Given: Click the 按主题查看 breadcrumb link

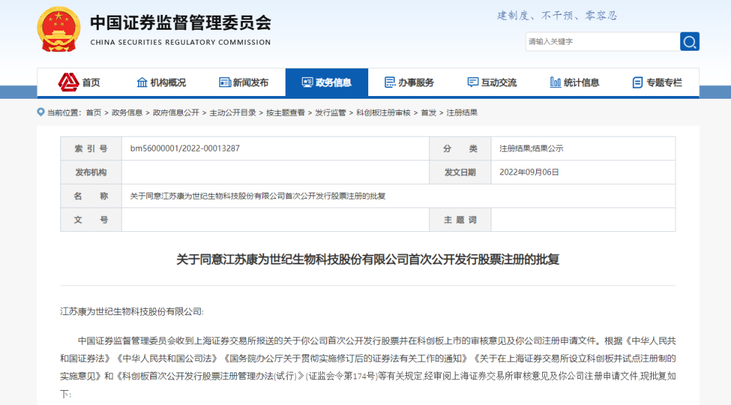Looking at the screenshot, I should pyautogui.click(x=285, y=113).
